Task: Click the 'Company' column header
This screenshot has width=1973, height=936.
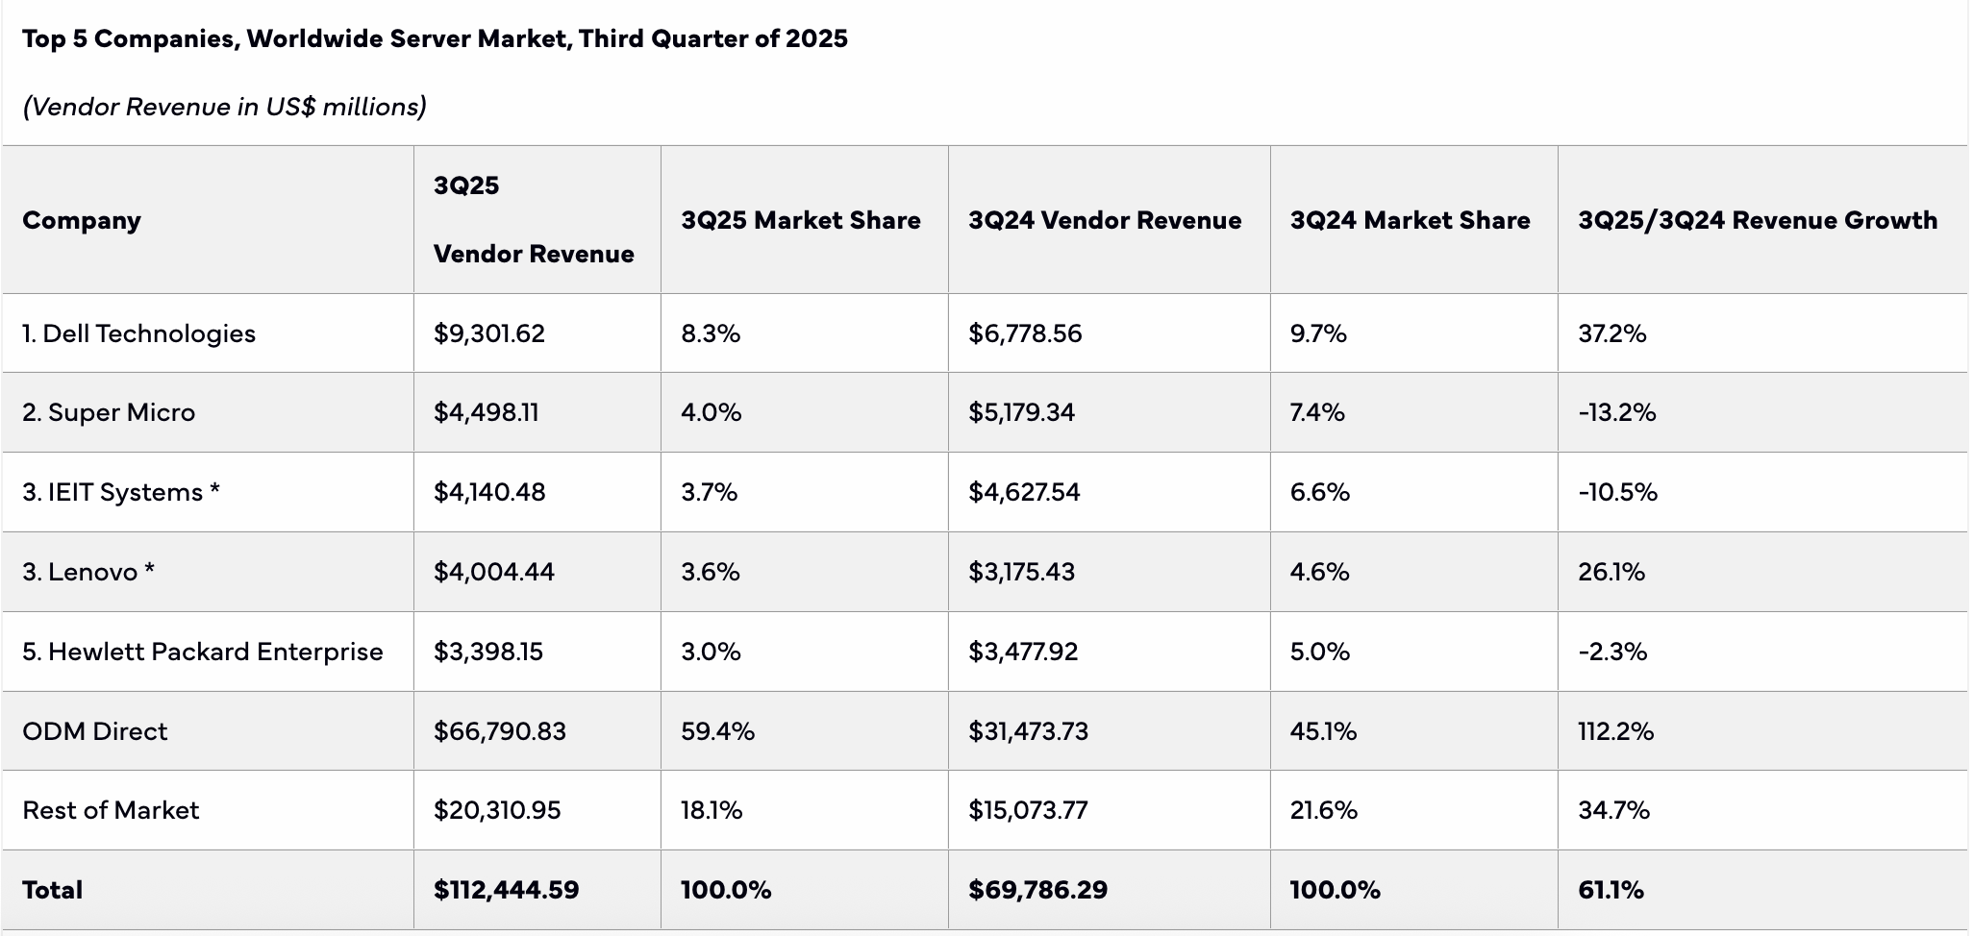Action: pyautogui.click(x=82, y=220)
